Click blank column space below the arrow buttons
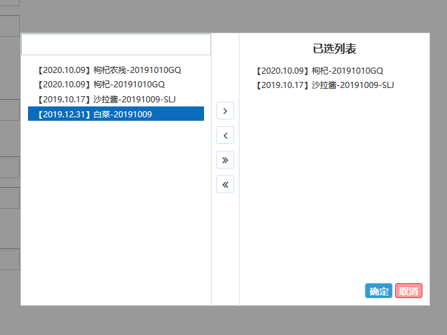Image resolution: width=447 pixels, height=335 pixels. tap(225, 246)
